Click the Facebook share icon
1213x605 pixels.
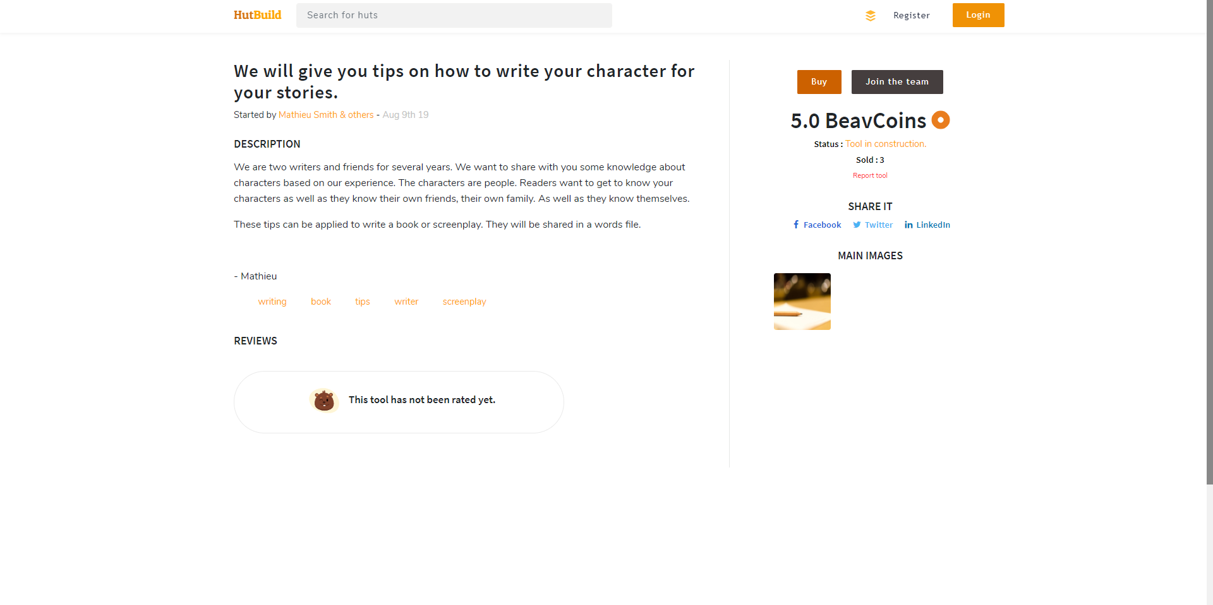coord(796,225)
